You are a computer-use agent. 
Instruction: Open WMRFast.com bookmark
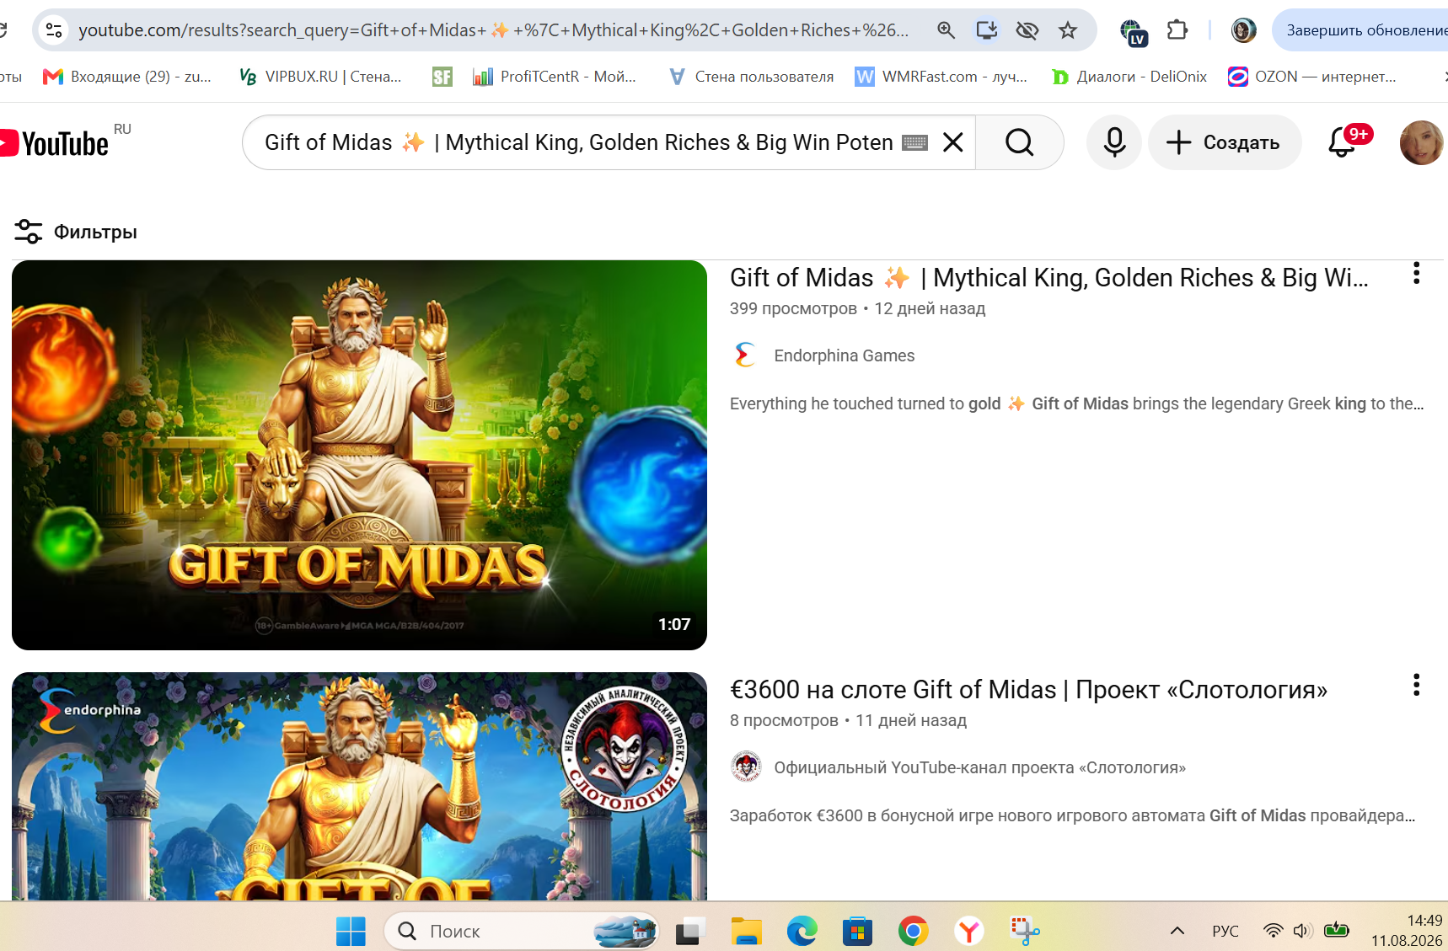pos(941,77)
